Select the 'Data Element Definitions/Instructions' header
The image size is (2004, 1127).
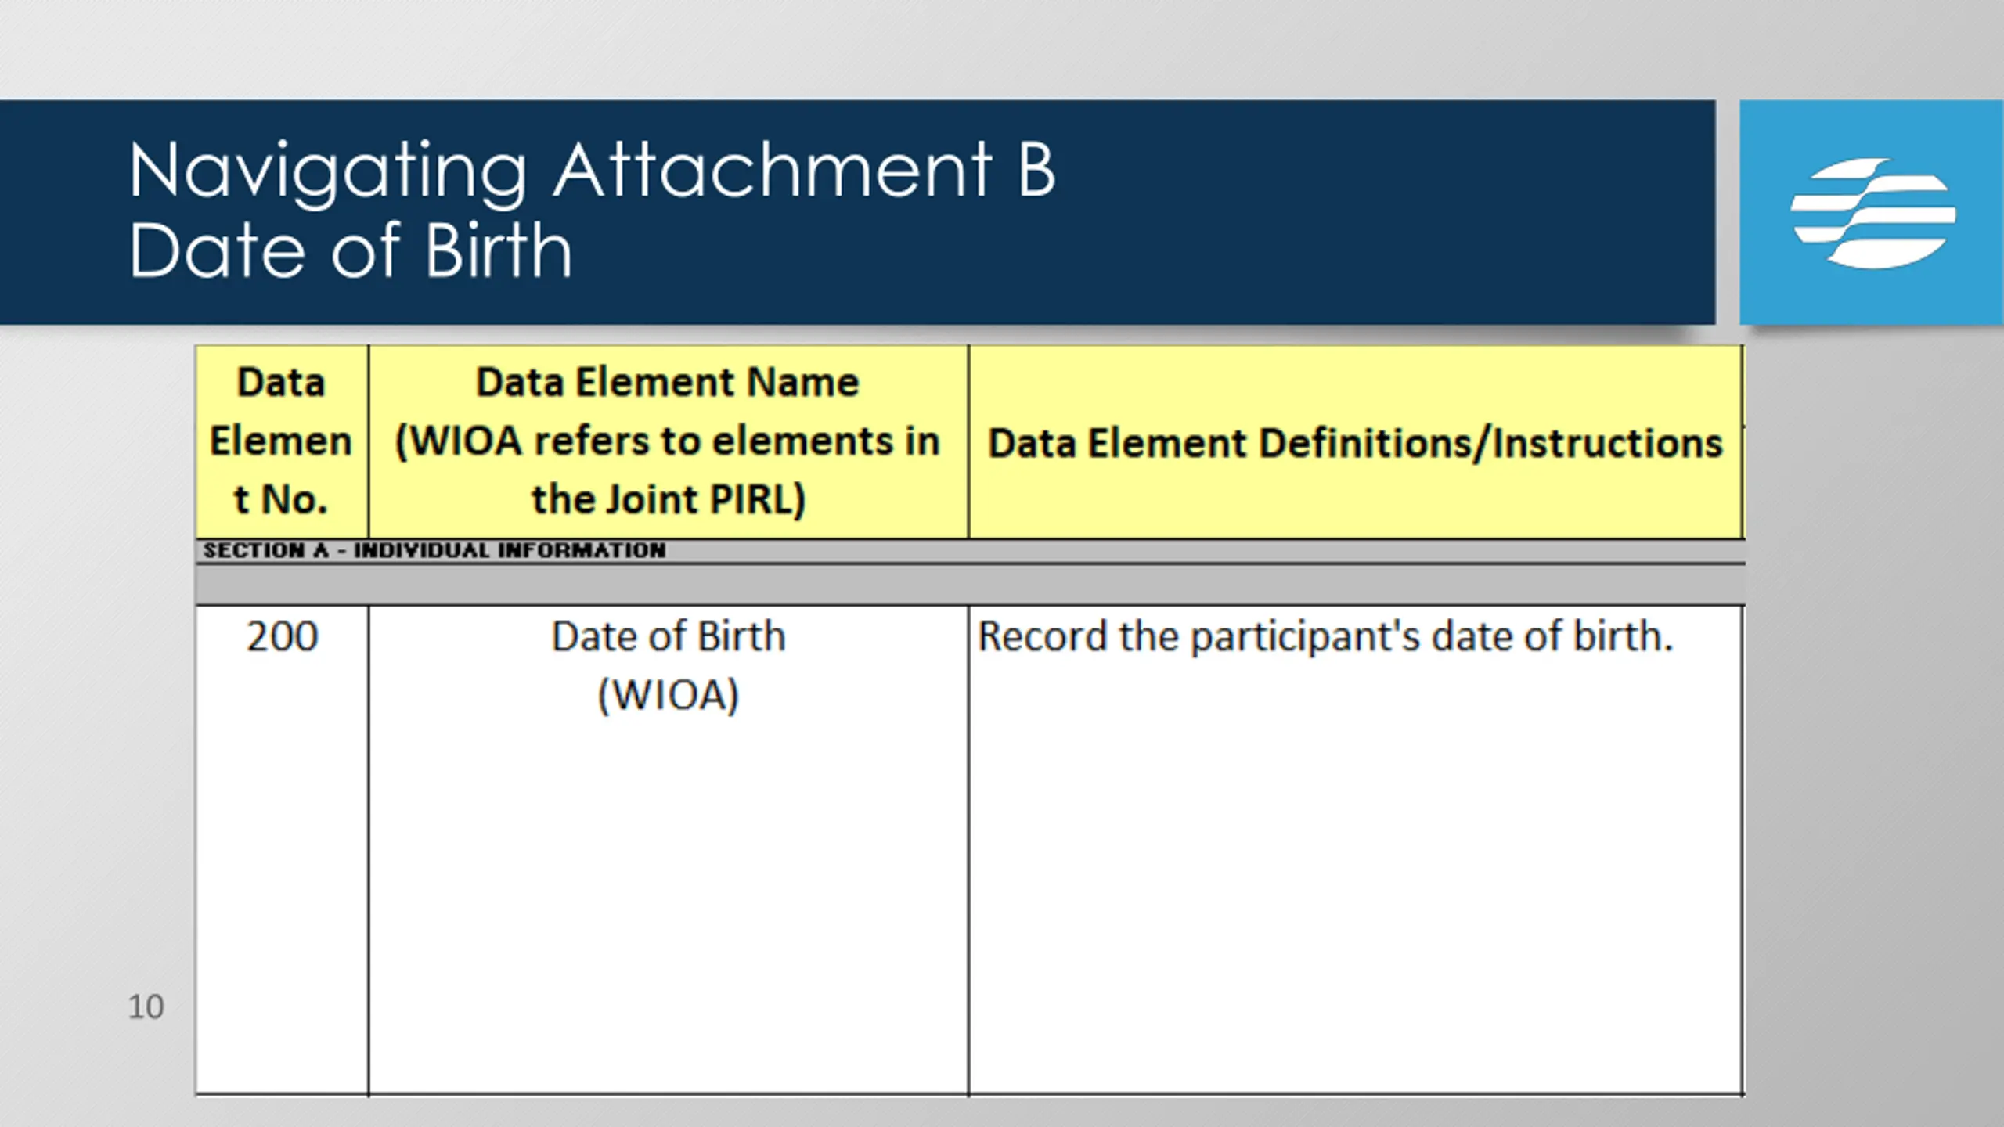click(1356, 443)
